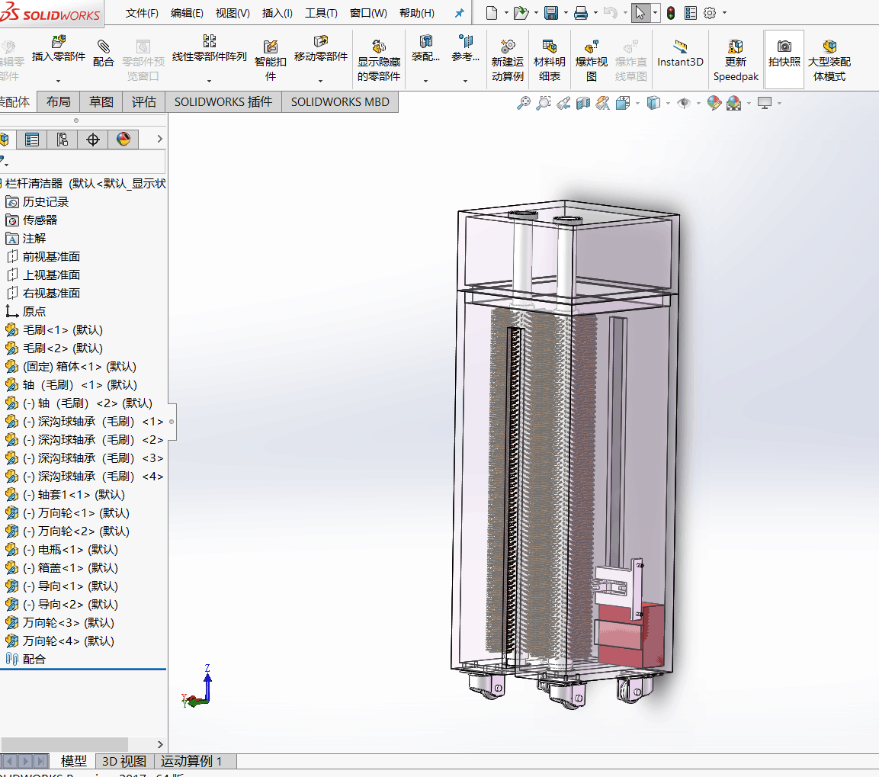Screen dimensions: 879x777
Task: Open the DisplayManager color ball tab
Action: pos(124,140)
